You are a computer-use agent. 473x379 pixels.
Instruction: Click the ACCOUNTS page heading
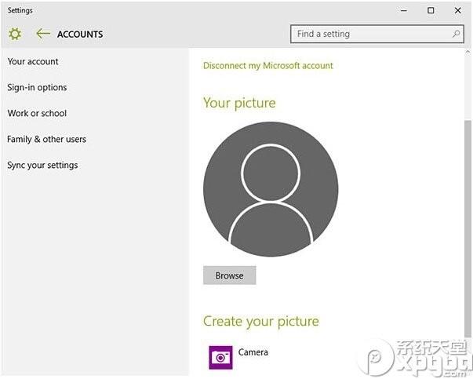tap(80, 34)
